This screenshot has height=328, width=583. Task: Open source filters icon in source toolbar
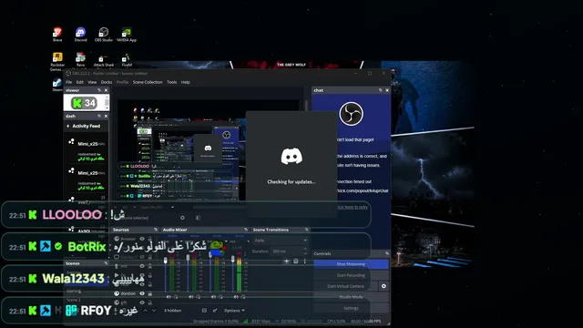pyautogui.click(x=199, y=218)
